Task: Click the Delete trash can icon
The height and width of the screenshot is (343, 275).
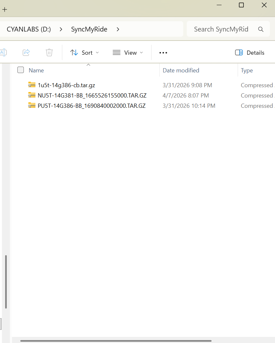Action: coord(49,52)
